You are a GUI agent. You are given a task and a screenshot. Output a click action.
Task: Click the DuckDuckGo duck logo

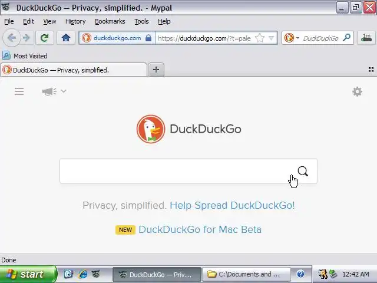click(151, 129)
